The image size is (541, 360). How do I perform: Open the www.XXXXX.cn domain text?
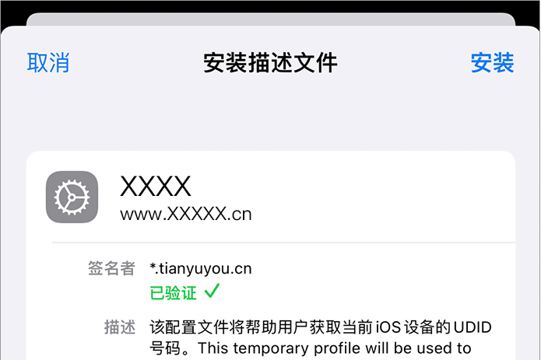click(186, 215)
